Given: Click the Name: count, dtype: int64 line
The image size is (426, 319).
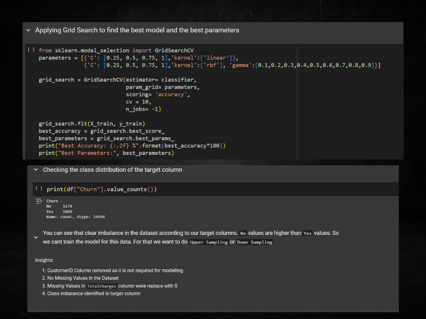Looking at the screenshot, I should pyautogui.click(x=75, y=217).
